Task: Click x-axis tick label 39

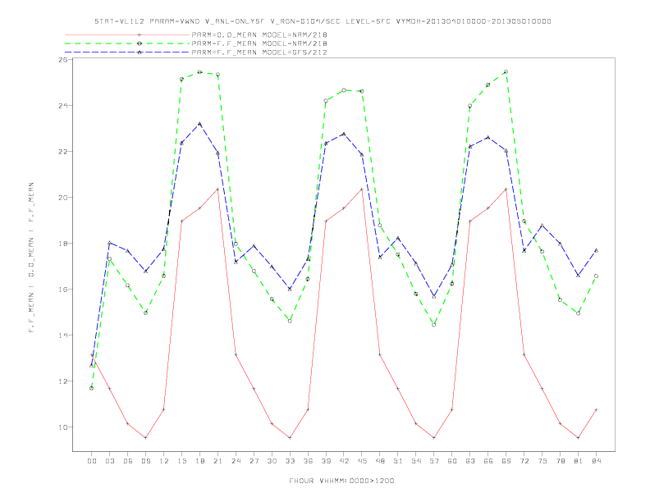Action: [326, 461]
